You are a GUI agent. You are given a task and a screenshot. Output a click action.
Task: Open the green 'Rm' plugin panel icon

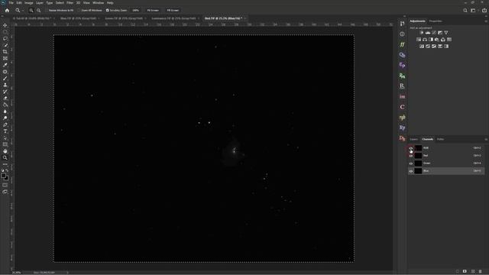[x=402, y=76]
